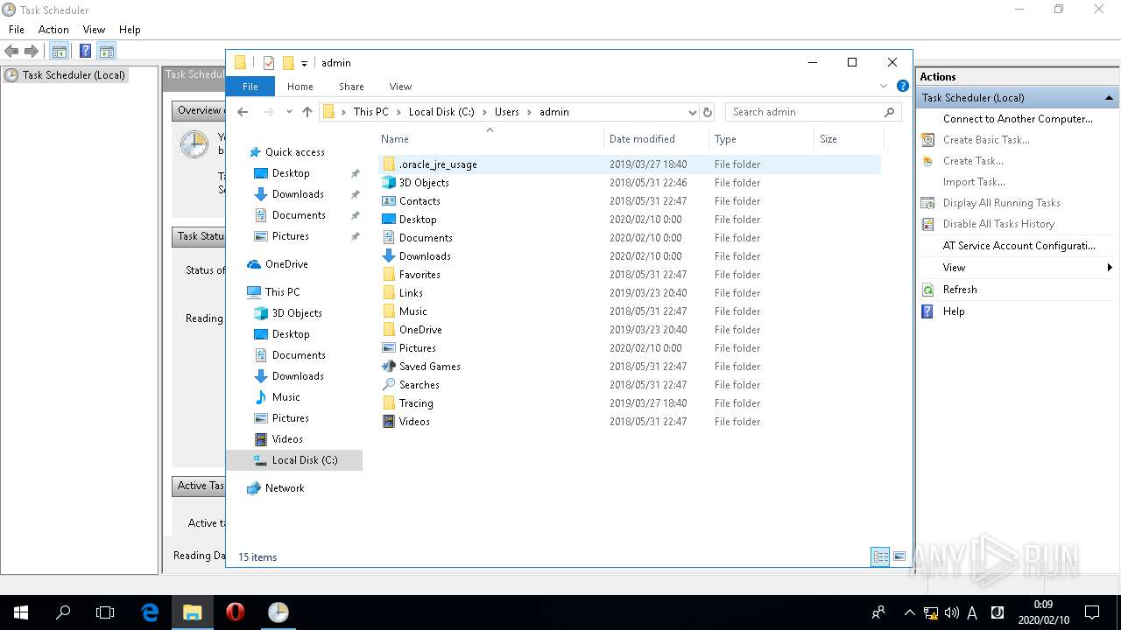Click Forward arrow in Task Scheduler toolbar

tap(32, 52)
